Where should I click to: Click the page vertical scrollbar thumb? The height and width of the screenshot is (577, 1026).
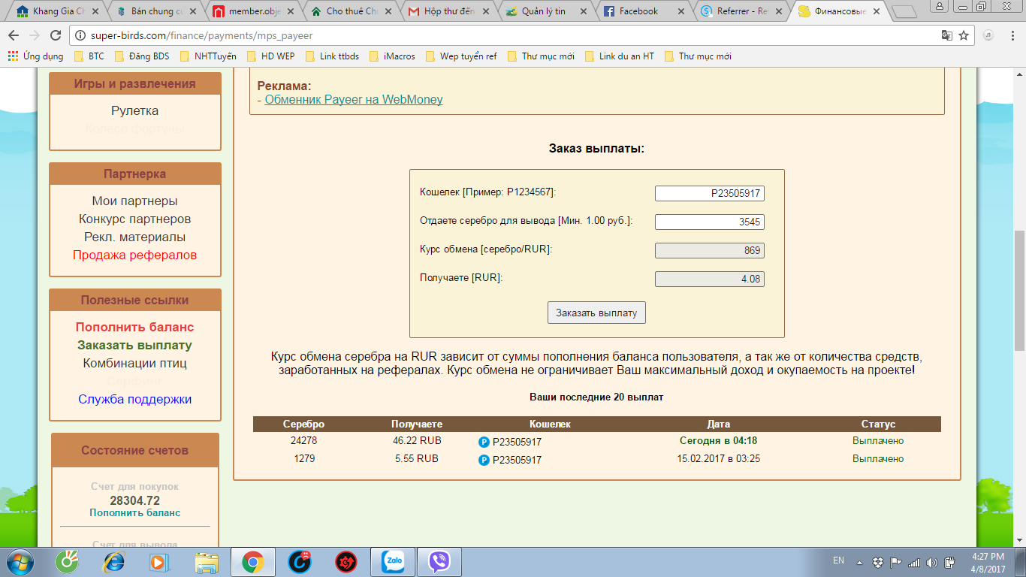1019,290
